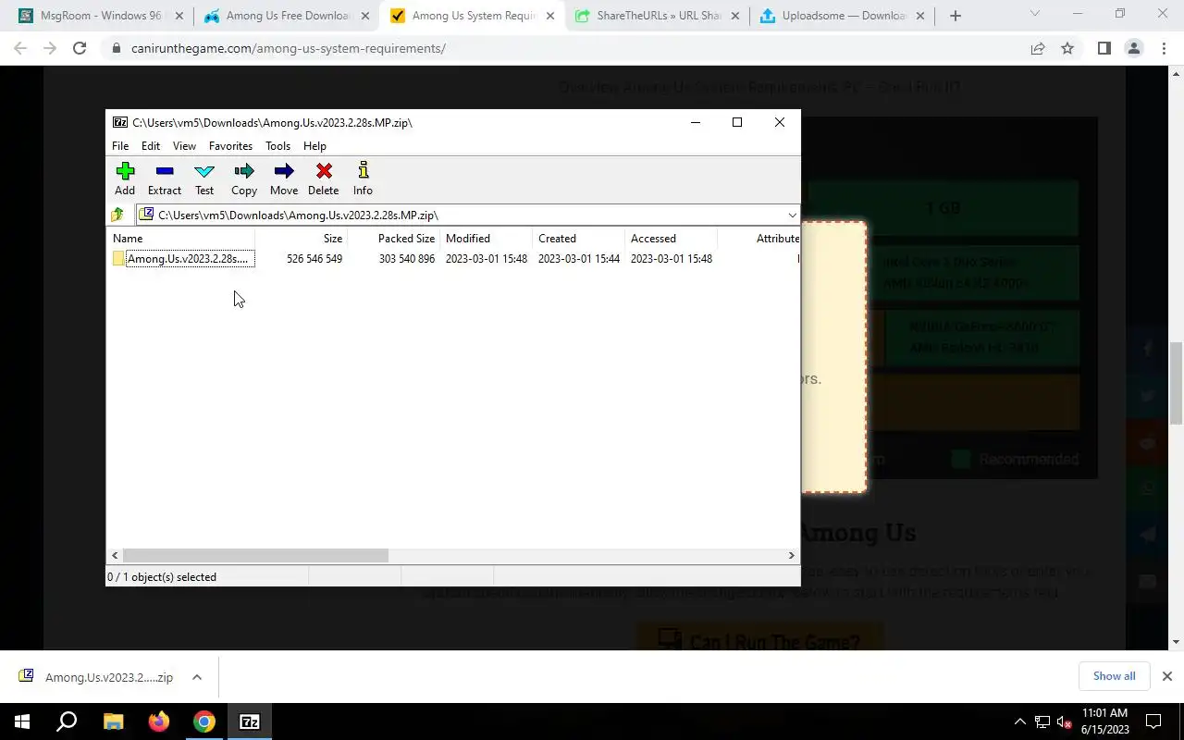Click the left arrow of 7-Zip horizontal scrollbar
The image size is (1184, 740).
[x=115, y=555]
